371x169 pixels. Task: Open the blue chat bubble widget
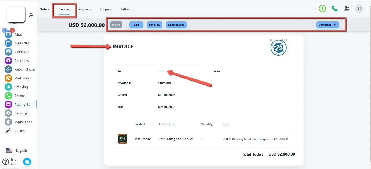[x=27, y=162]
